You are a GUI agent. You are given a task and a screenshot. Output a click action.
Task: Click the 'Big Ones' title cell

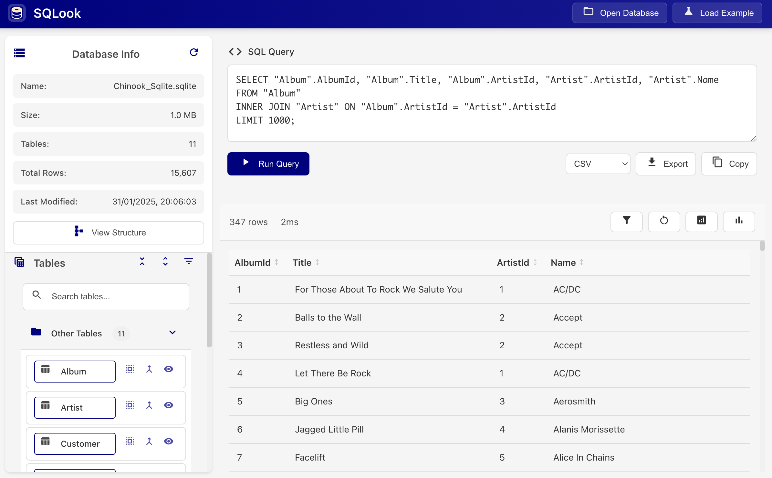coord(313,401)
